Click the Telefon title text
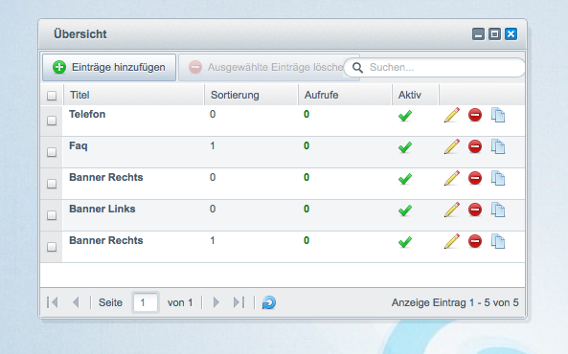Viewport: 568px width, 354px height. click(x=87, y=114)
